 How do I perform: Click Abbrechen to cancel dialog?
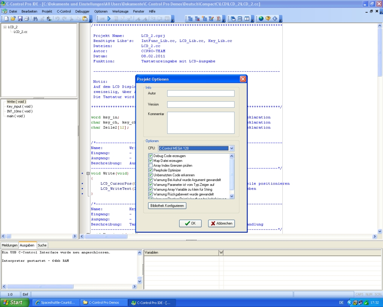tap(221, 223)
